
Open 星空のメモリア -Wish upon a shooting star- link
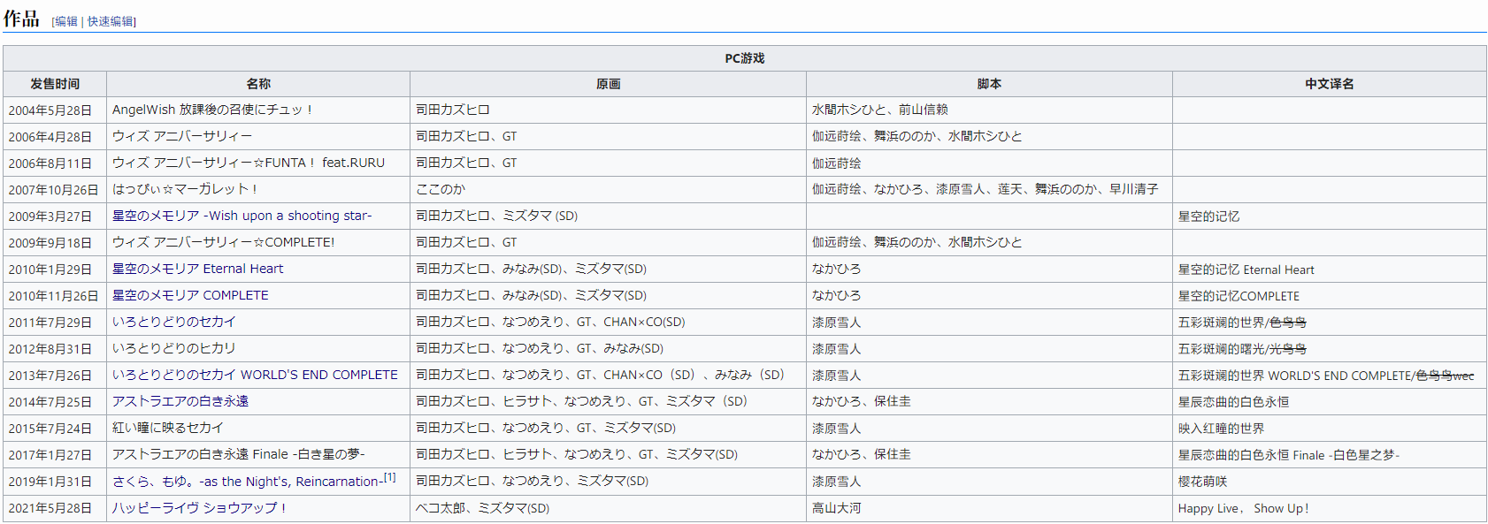coord(242,216)
